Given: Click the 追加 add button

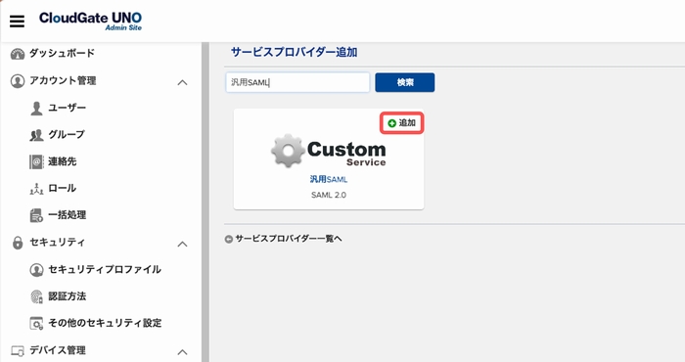Looking at the screenshot, I should [x=401, y=123].
